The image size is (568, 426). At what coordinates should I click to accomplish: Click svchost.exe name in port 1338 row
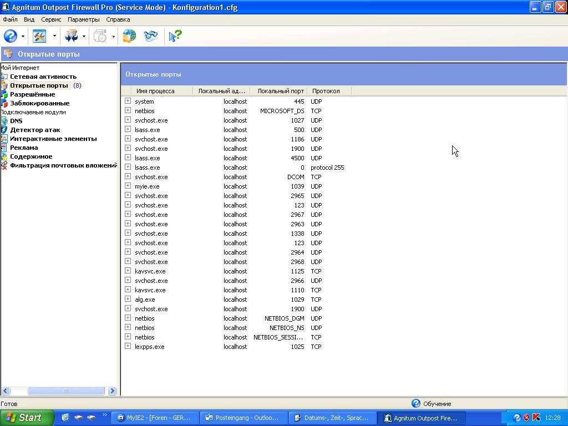tap(151, 234)
